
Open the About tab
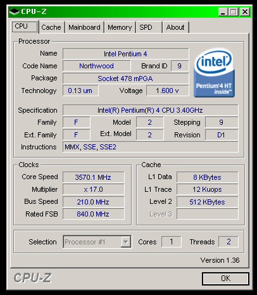coord(175,27)
